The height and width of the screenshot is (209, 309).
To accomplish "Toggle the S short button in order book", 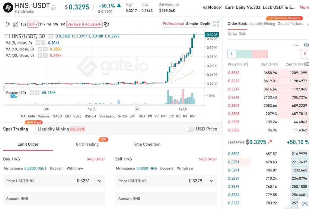I will pyautogui.click(x=305, y=54).
